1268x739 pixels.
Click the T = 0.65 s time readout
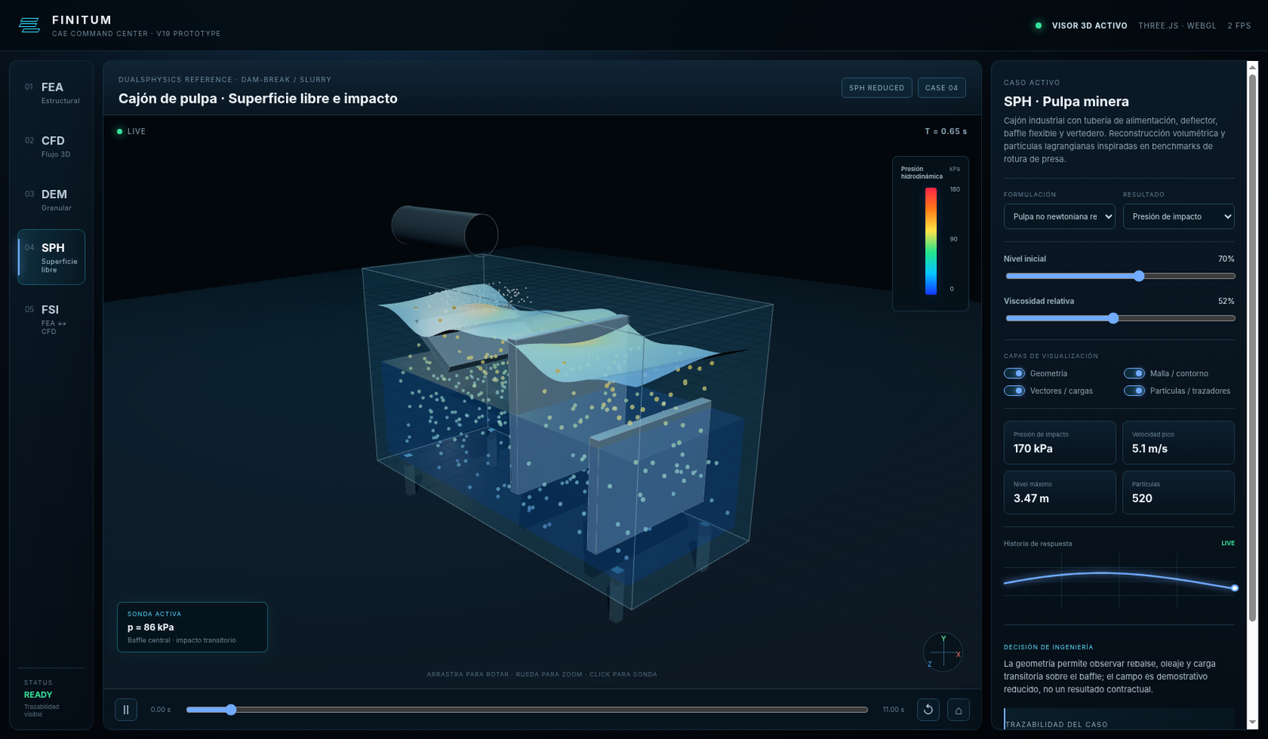tap(945, 131)
